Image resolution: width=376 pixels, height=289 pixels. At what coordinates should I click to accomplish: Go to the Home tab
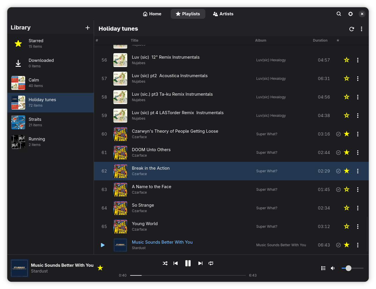152,14
